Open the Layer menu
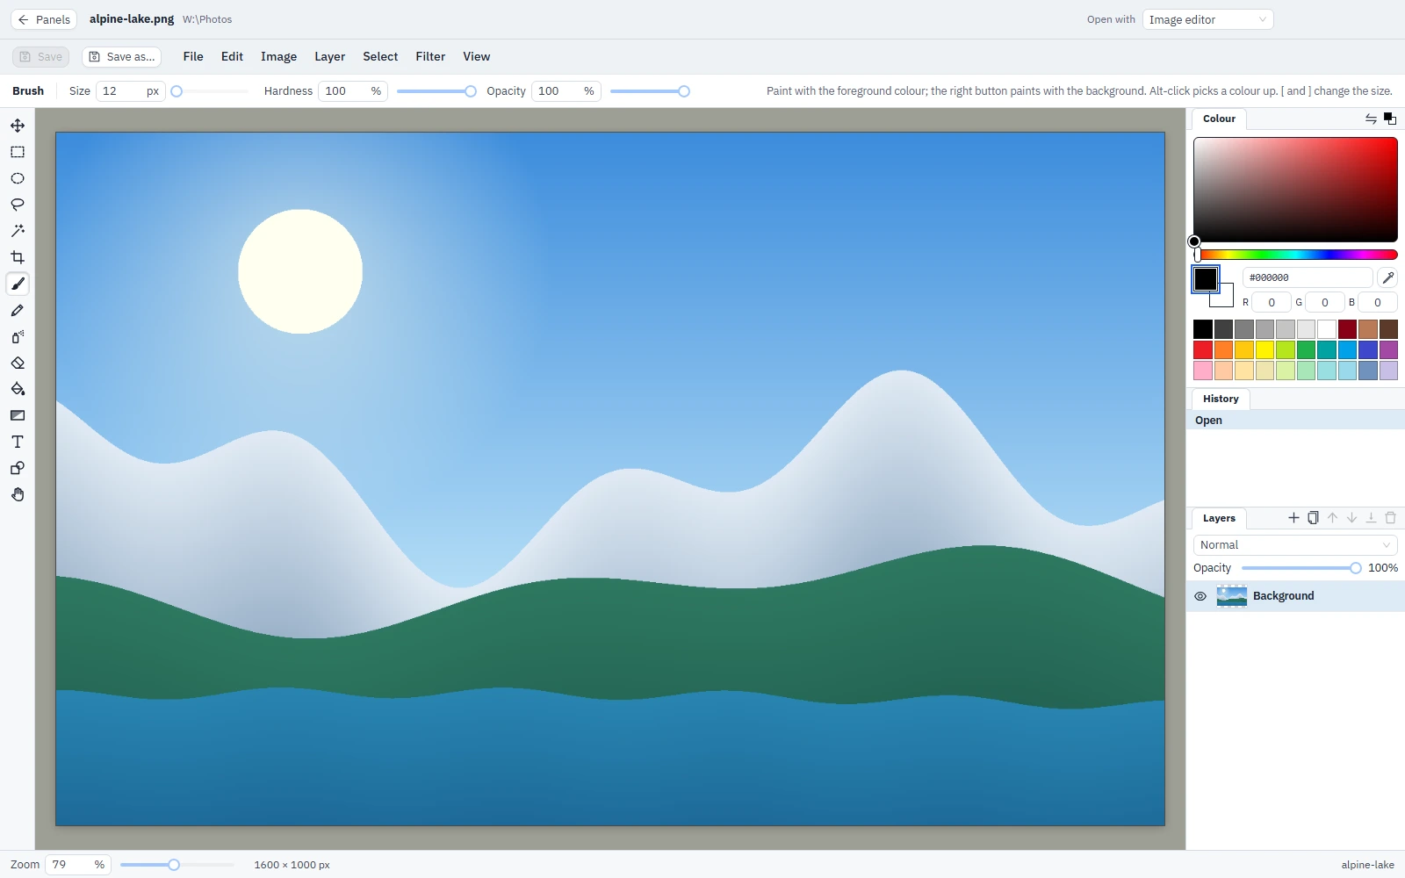Image resolution: width=1405 pixels, height=878 pixels. (329, 56)
